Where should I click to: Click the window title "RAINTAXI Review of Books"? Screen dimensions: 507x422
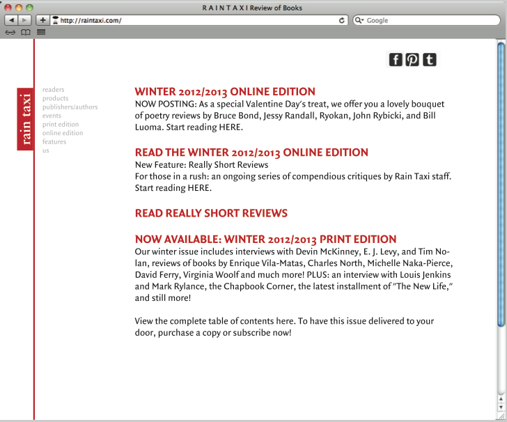point(252,8)
